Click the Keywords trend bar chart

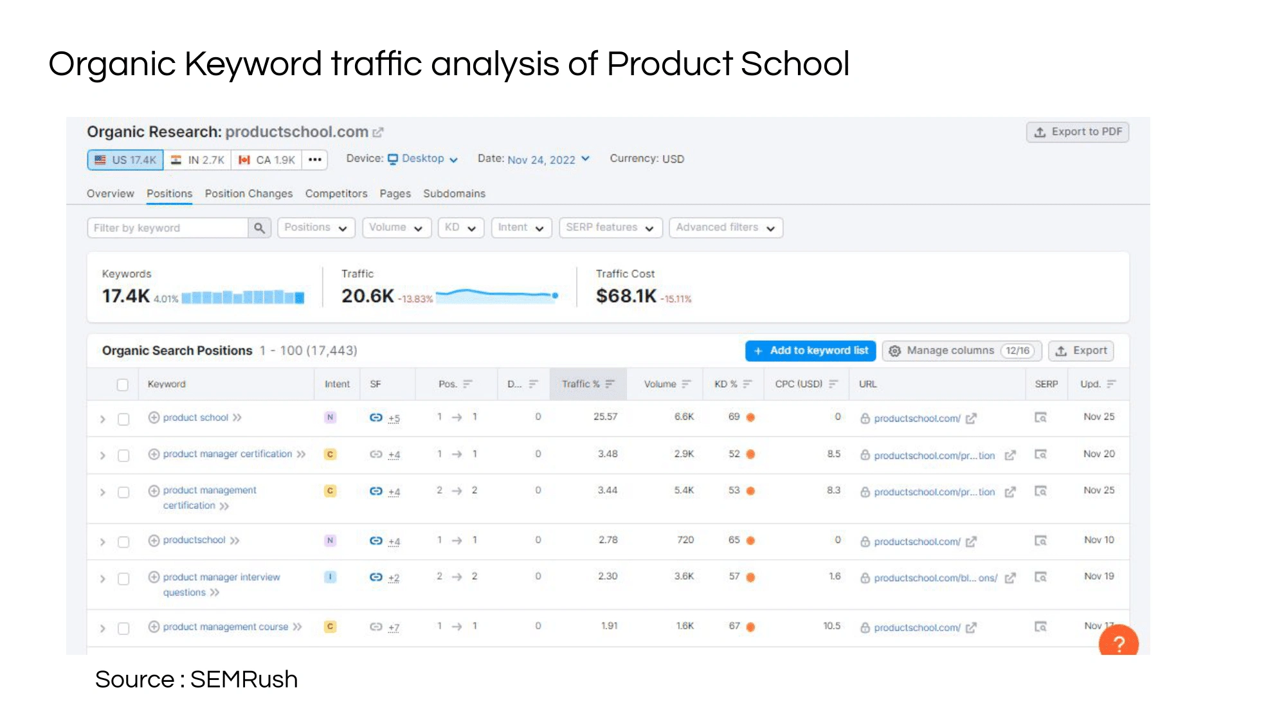coord(243,297)
